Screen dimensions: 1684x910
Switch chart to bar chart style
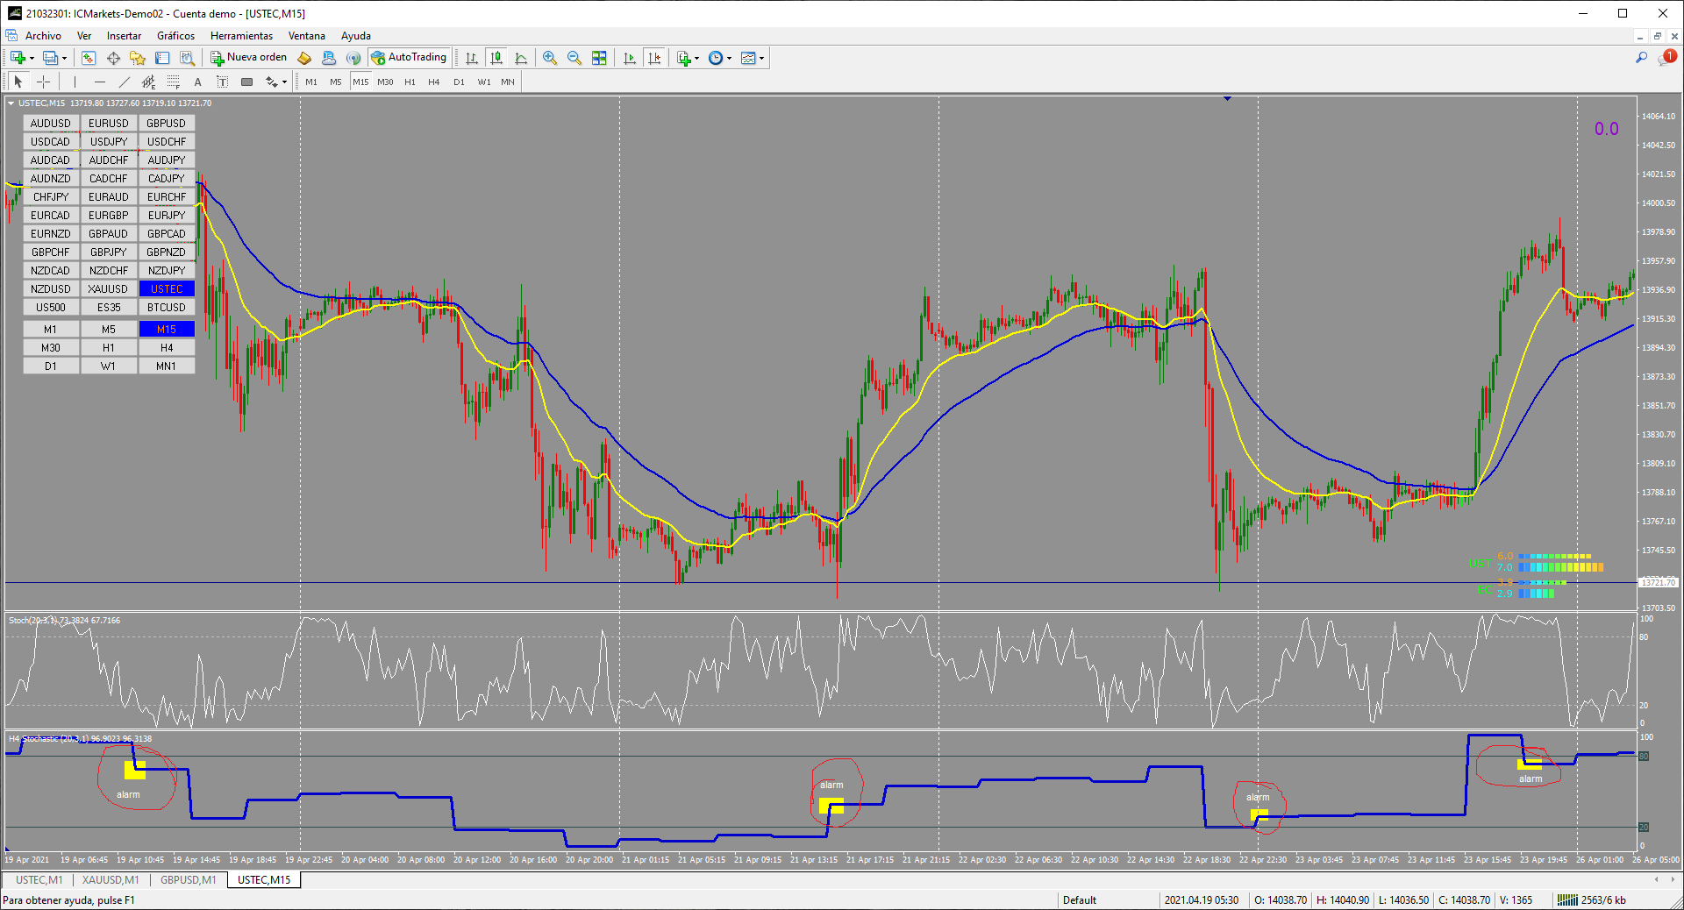point(472,58)
